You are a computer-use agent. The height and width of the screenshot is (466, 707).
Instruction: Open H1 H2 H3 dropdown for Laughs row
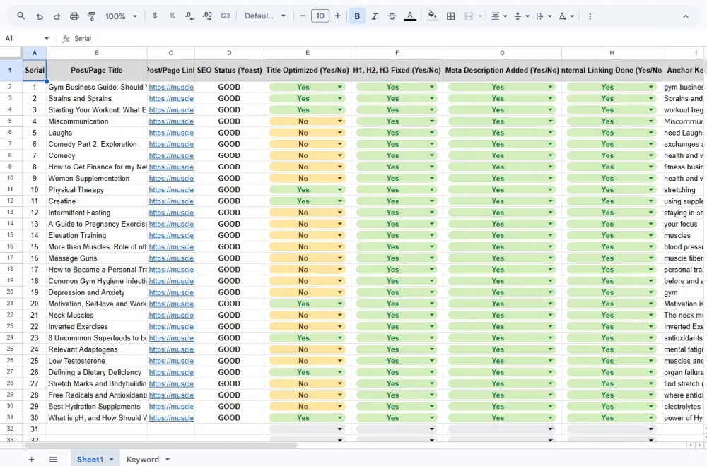pos(431,132)
